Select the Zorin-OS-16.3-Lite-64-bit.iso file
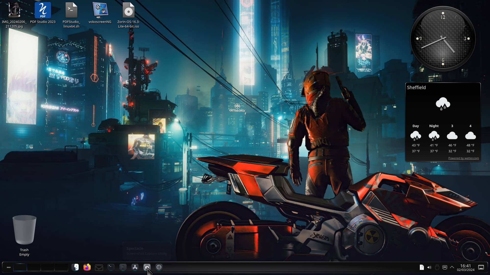490x275 pixels. tap(128, 15)
